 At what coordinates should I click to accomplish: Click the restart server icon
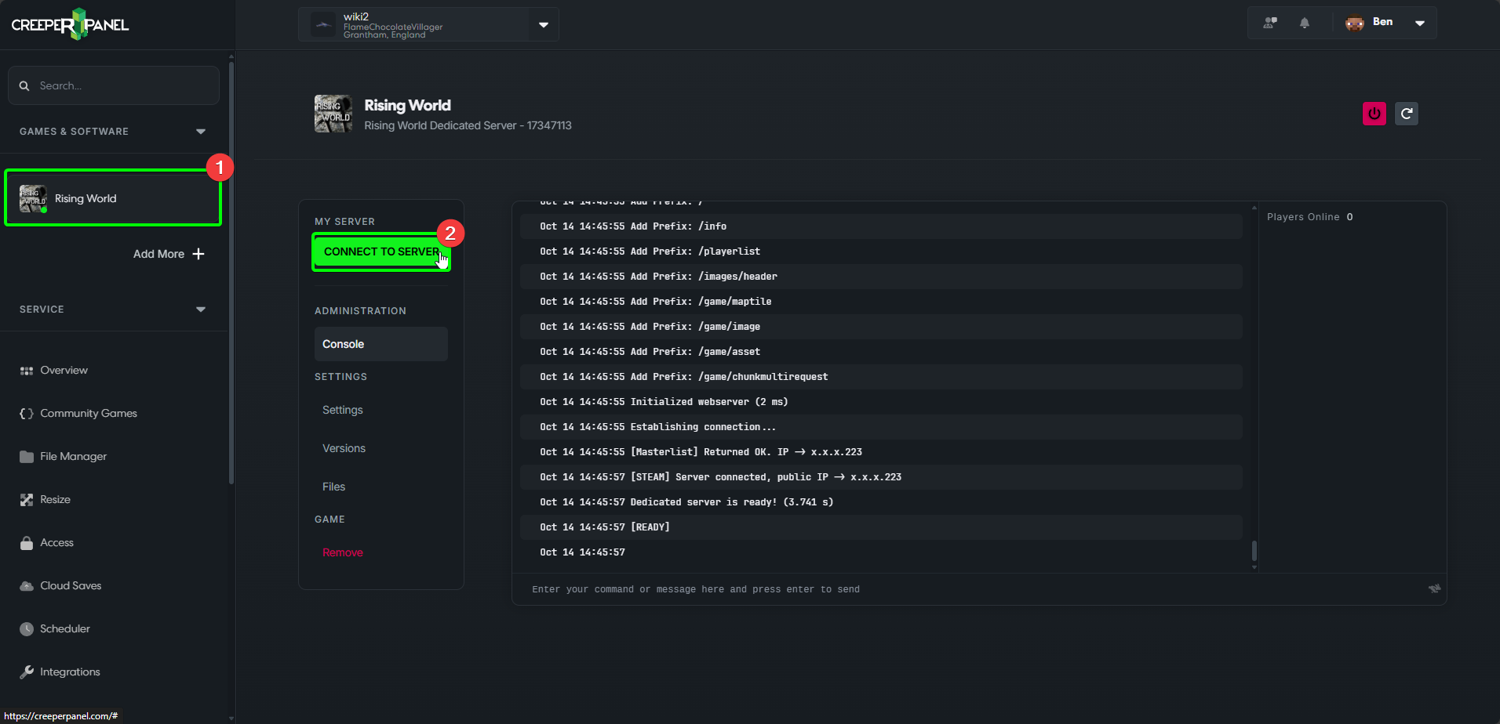click(1406, 114)
